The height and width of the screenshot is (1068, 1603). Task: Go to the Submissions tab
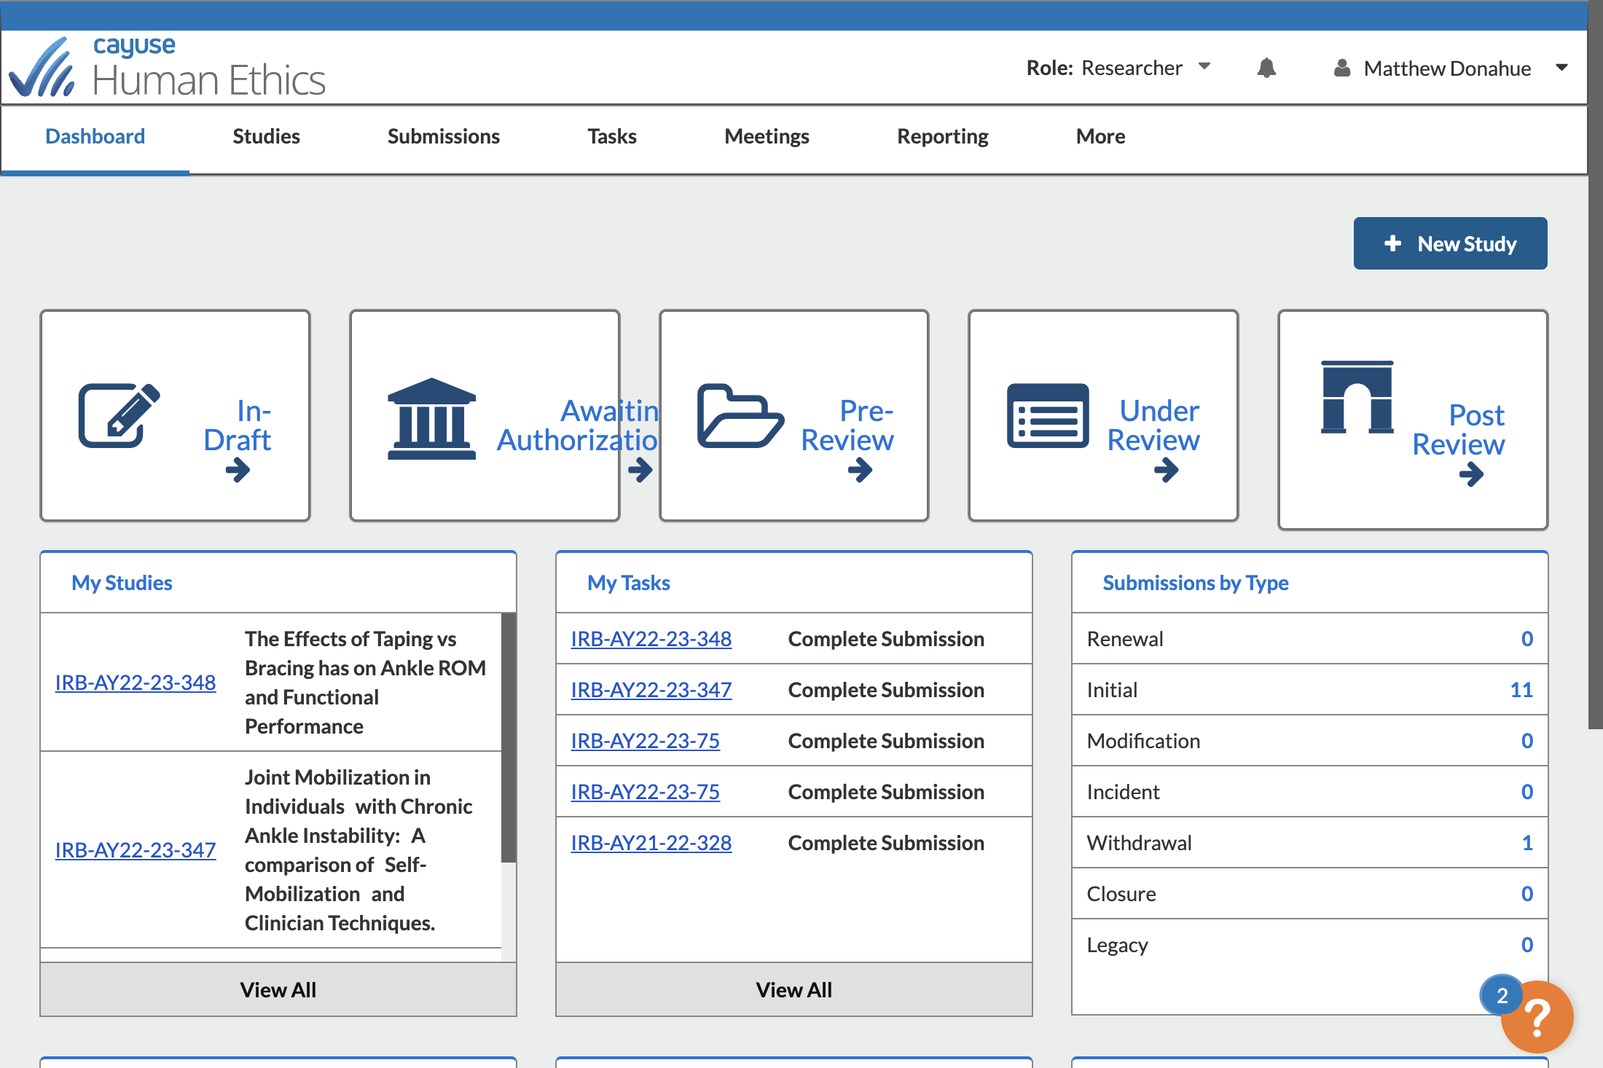tap(443, 136)
